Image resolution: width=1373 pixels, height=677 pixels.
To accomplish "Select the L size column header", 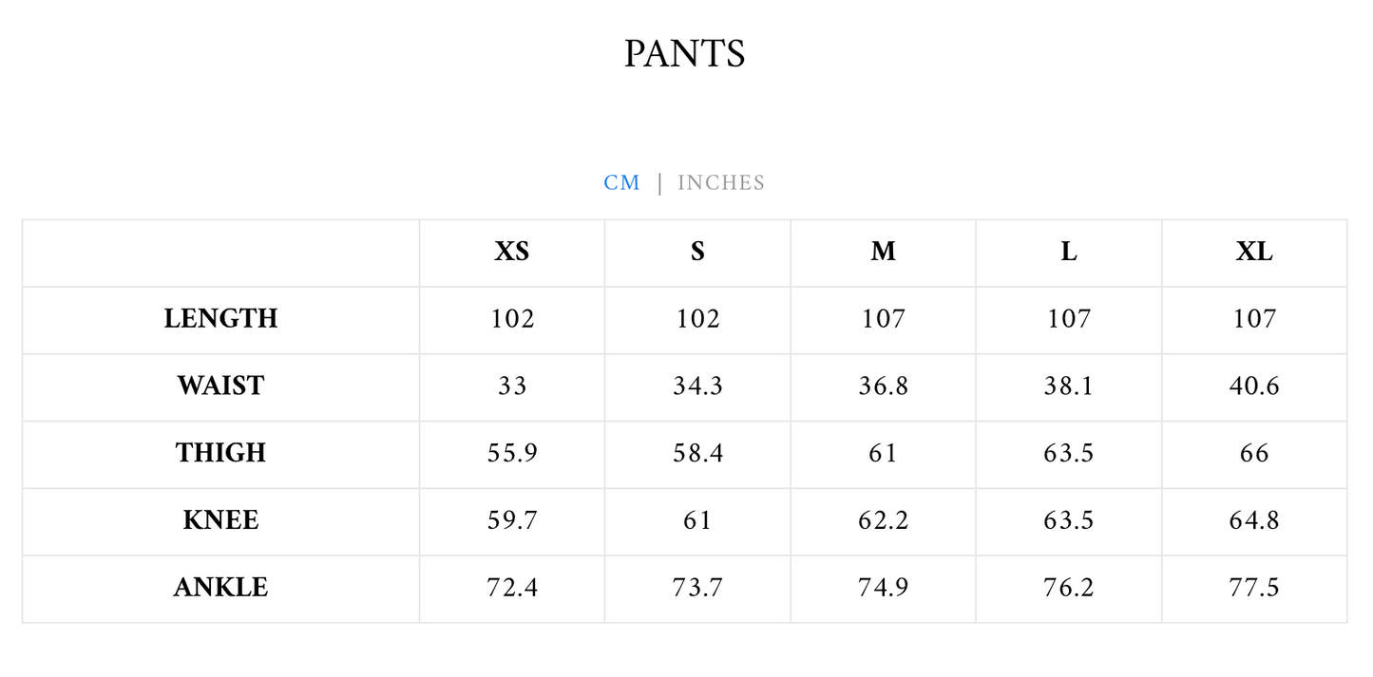I will tap(1069, 252).
